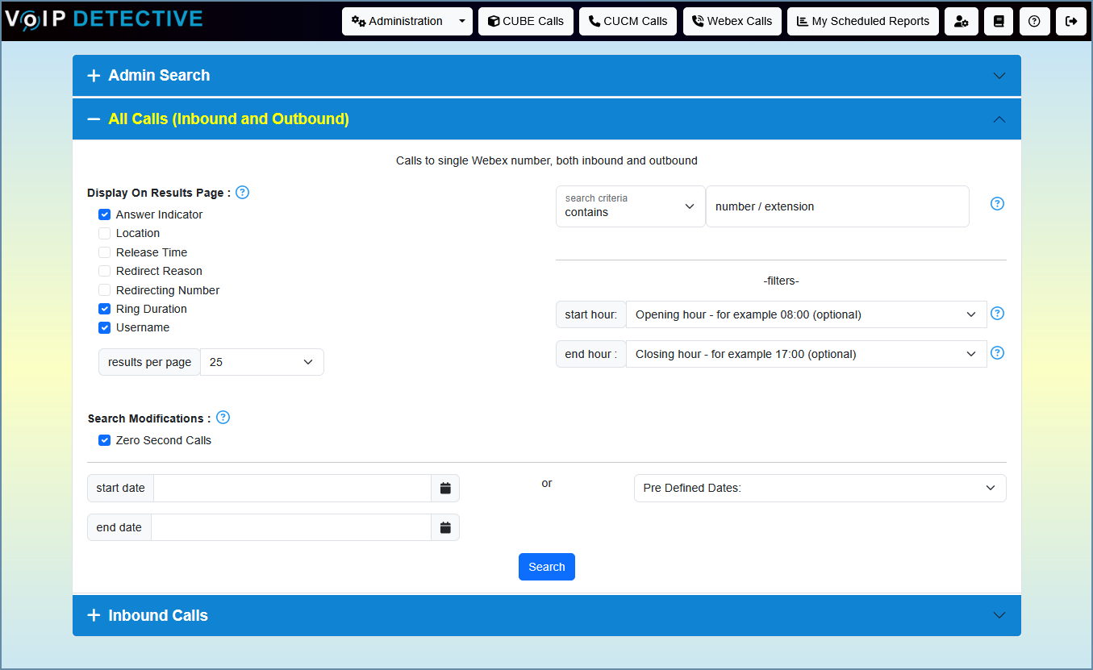Enable the Location checkbox
1093x670 pixels.
click(104, 233)
